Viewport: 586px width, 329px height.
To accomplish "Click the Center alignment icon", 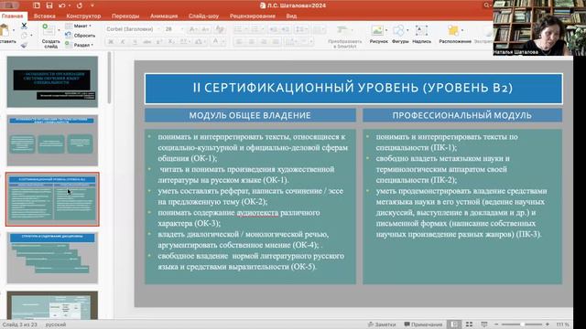I will [x=252, y=42].
